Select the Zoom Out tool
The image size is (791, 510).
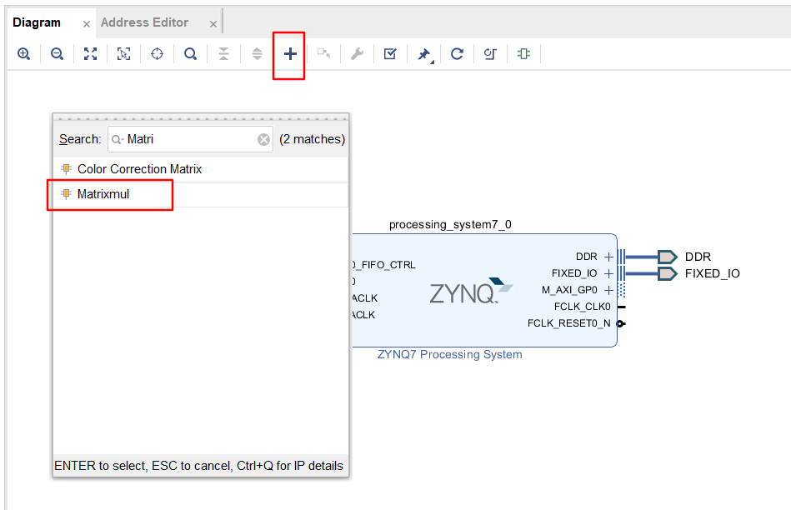point(57,53)
